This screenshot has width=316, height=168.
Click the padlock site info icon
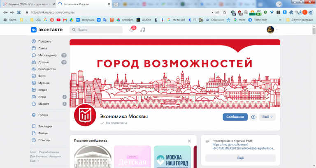click(27, 12)
